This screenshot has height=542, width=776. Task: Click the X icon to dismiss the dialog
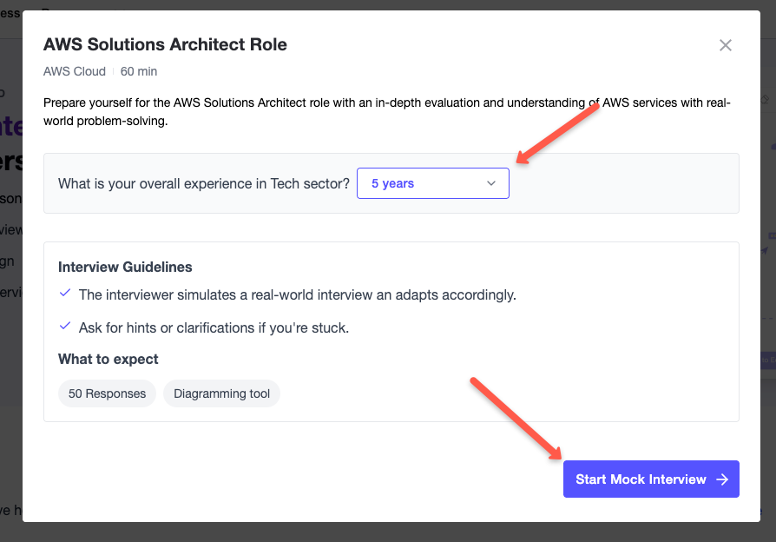point(726,45)
